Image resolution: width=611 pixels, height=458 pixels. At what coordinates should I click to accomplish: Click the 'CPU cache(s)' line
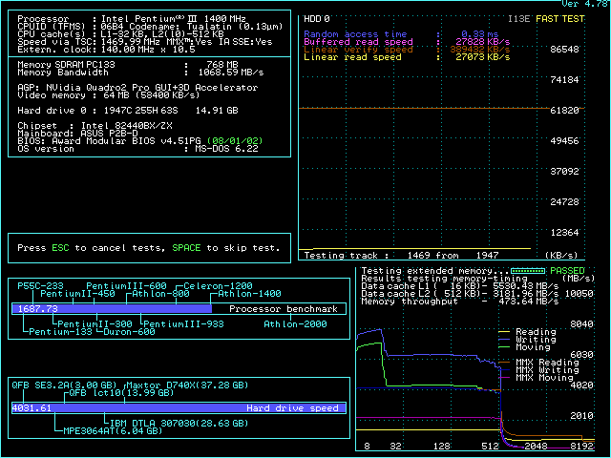[121, 34]
